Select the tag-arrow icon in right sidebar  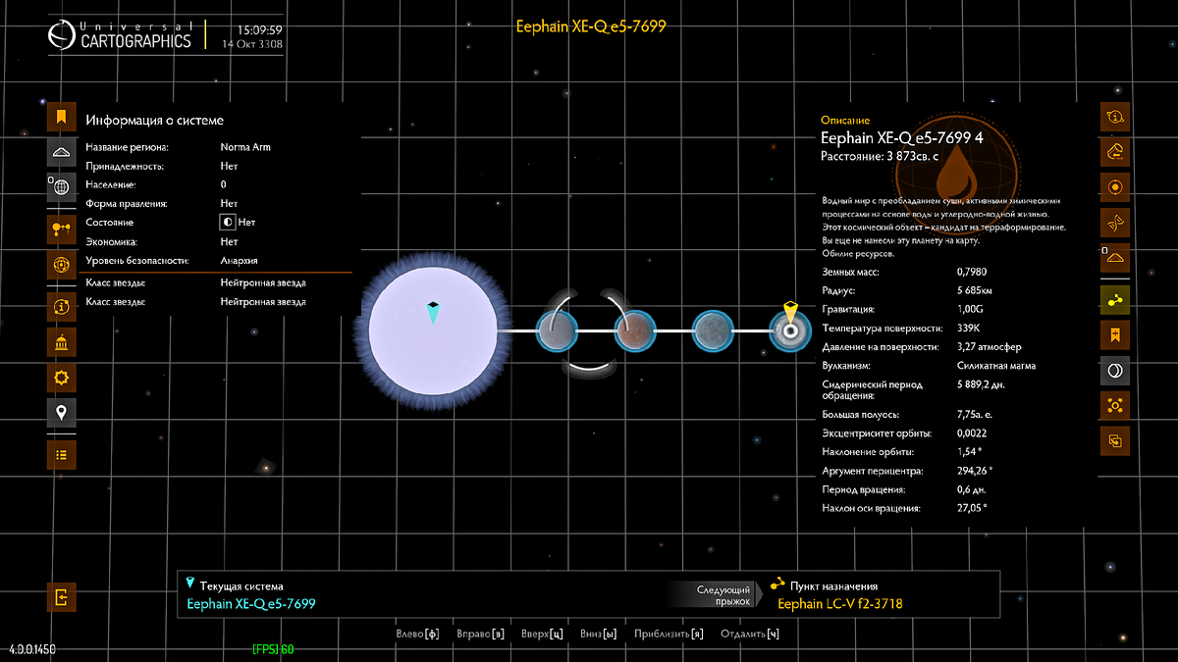tap(1115, 152)
